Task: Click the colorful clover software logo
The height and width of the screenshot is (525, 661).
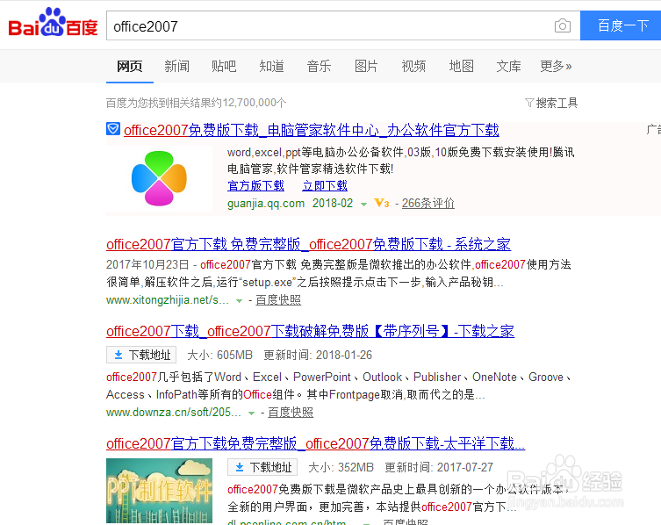Action: pyautogui.click(x=159, y=178)
